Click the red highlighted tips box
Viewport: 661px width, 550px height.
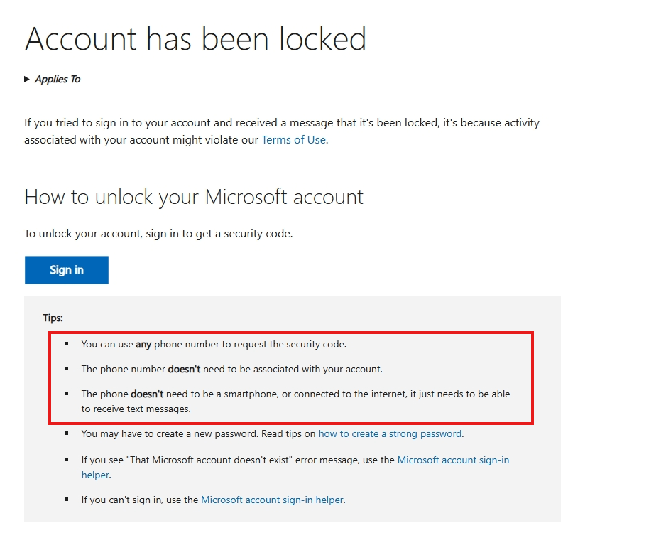tap(291, 378)
